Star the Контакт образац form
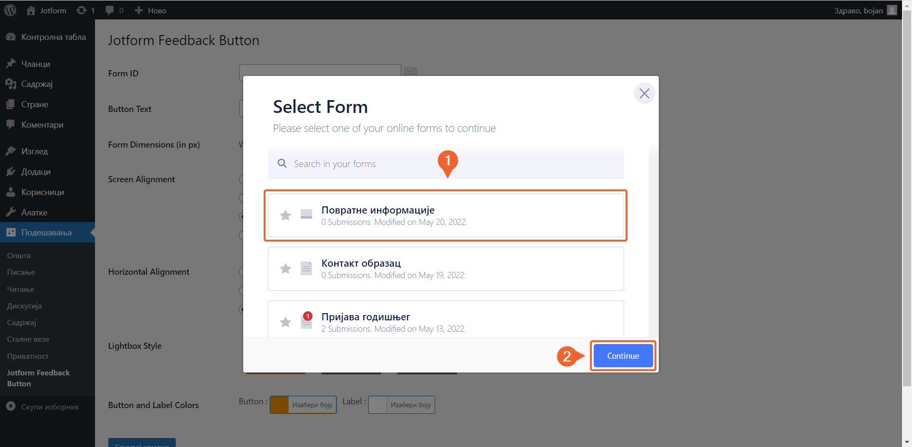 (x=285, y=269)
